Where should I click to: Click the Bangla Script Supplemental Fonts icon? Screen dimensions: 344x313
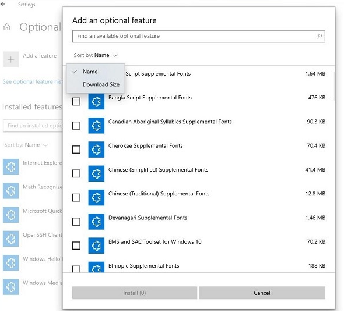tap(96, 102)
